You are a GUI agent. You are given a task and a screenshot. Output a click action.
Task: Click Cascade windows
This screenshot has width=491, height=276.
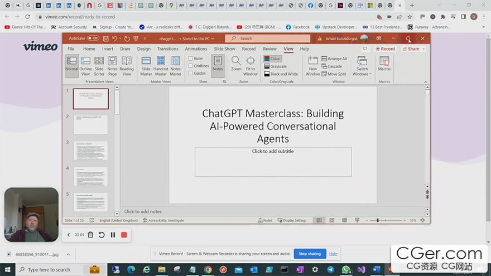pos(332,66)
